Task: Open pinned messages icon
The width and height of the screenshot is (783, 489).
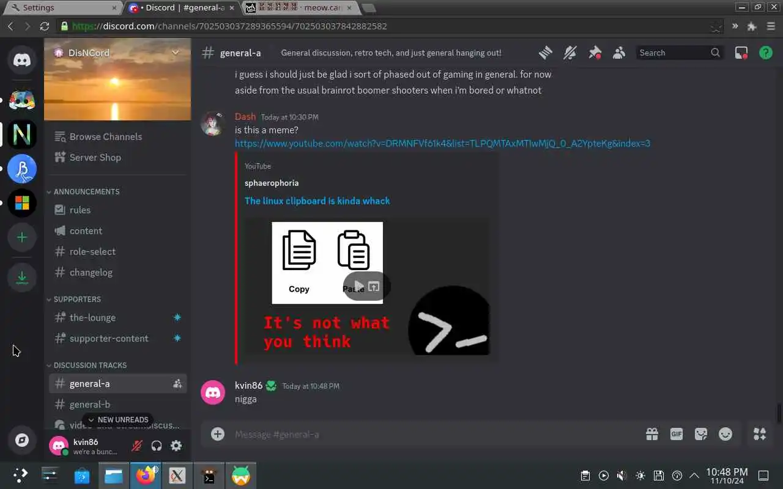Action: pos(595,53)
